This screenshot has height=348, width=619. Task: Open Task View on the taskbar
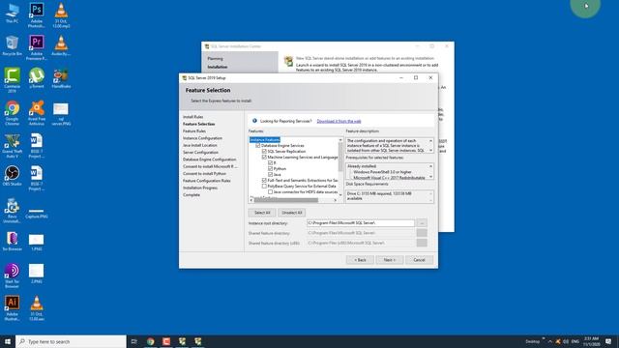[133, 341]
